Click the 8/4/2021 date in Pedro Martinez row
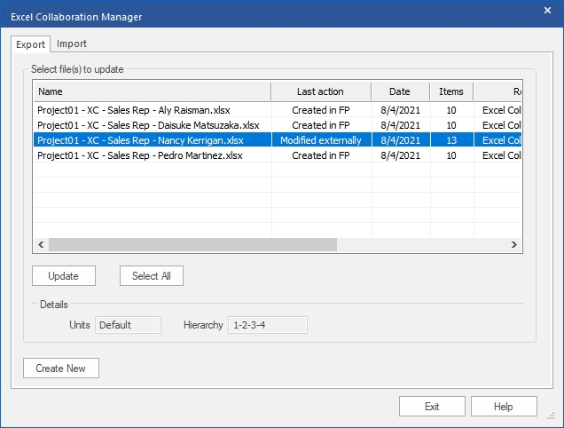The image size is (564, 428). 401,155
